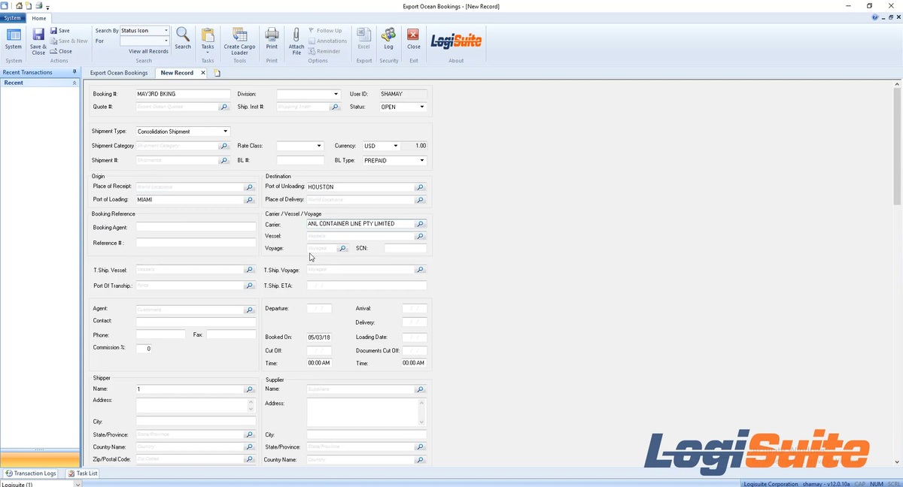
Task: Open lookup for T.Ship. Vessel
Action: tap(249, 270)
